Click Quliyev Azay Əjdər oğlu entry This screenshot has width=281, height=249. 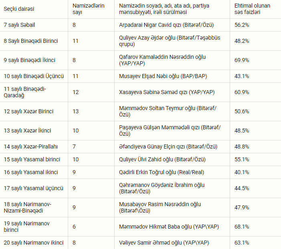[x=170, y=41]
